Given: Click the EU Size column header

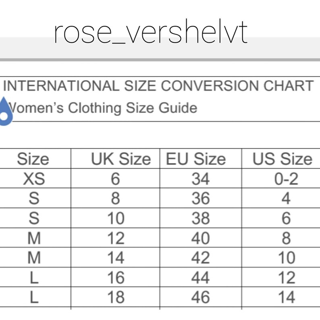Looking at the screenshot, I should point(196,159).
